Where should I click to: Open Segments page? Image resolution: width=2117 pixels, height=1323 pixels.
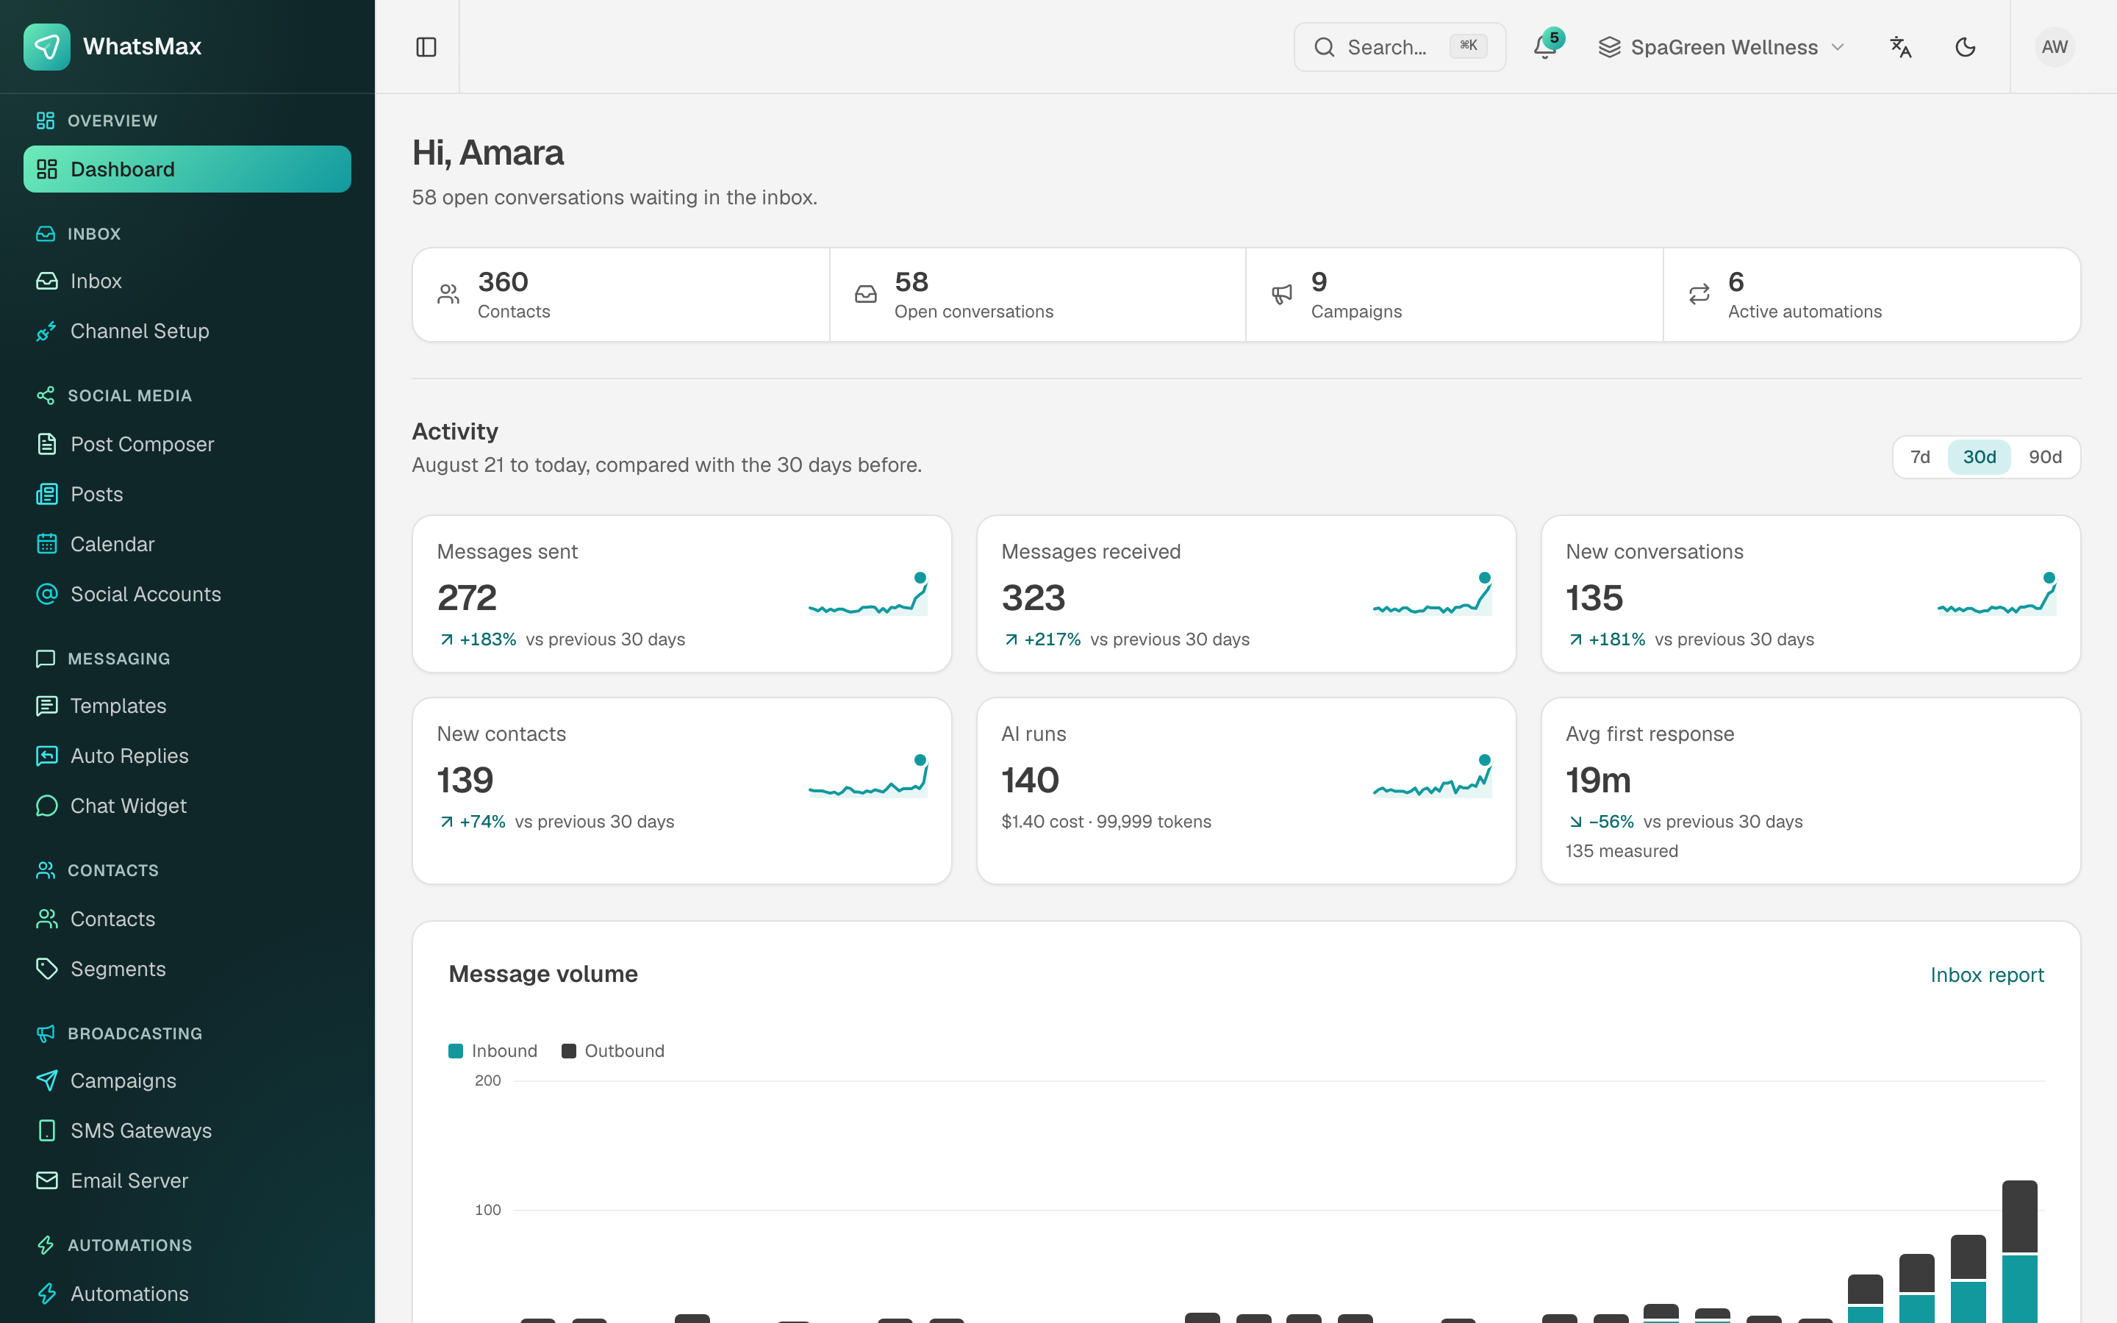(x=187, y=968)
